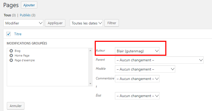Click the Appliquer button
The height and width of the screenshot is (111, 212).
point(55,23)
